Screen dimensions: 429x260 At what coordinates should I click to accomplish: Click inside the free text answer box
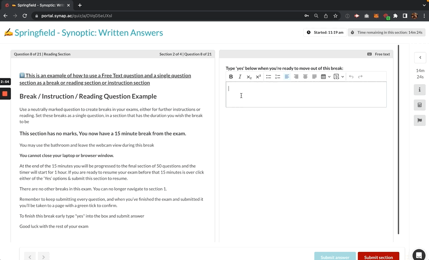pos(306,94)
